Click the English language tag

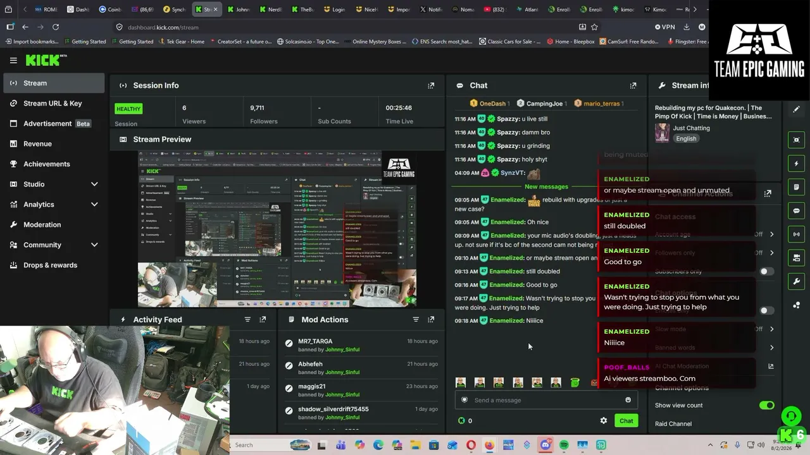click(x=686, y=138)
